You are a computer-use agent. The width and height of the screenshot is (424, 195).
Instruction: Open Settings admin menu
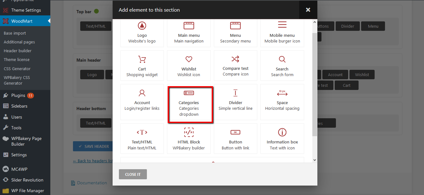(x=25, y=155)
